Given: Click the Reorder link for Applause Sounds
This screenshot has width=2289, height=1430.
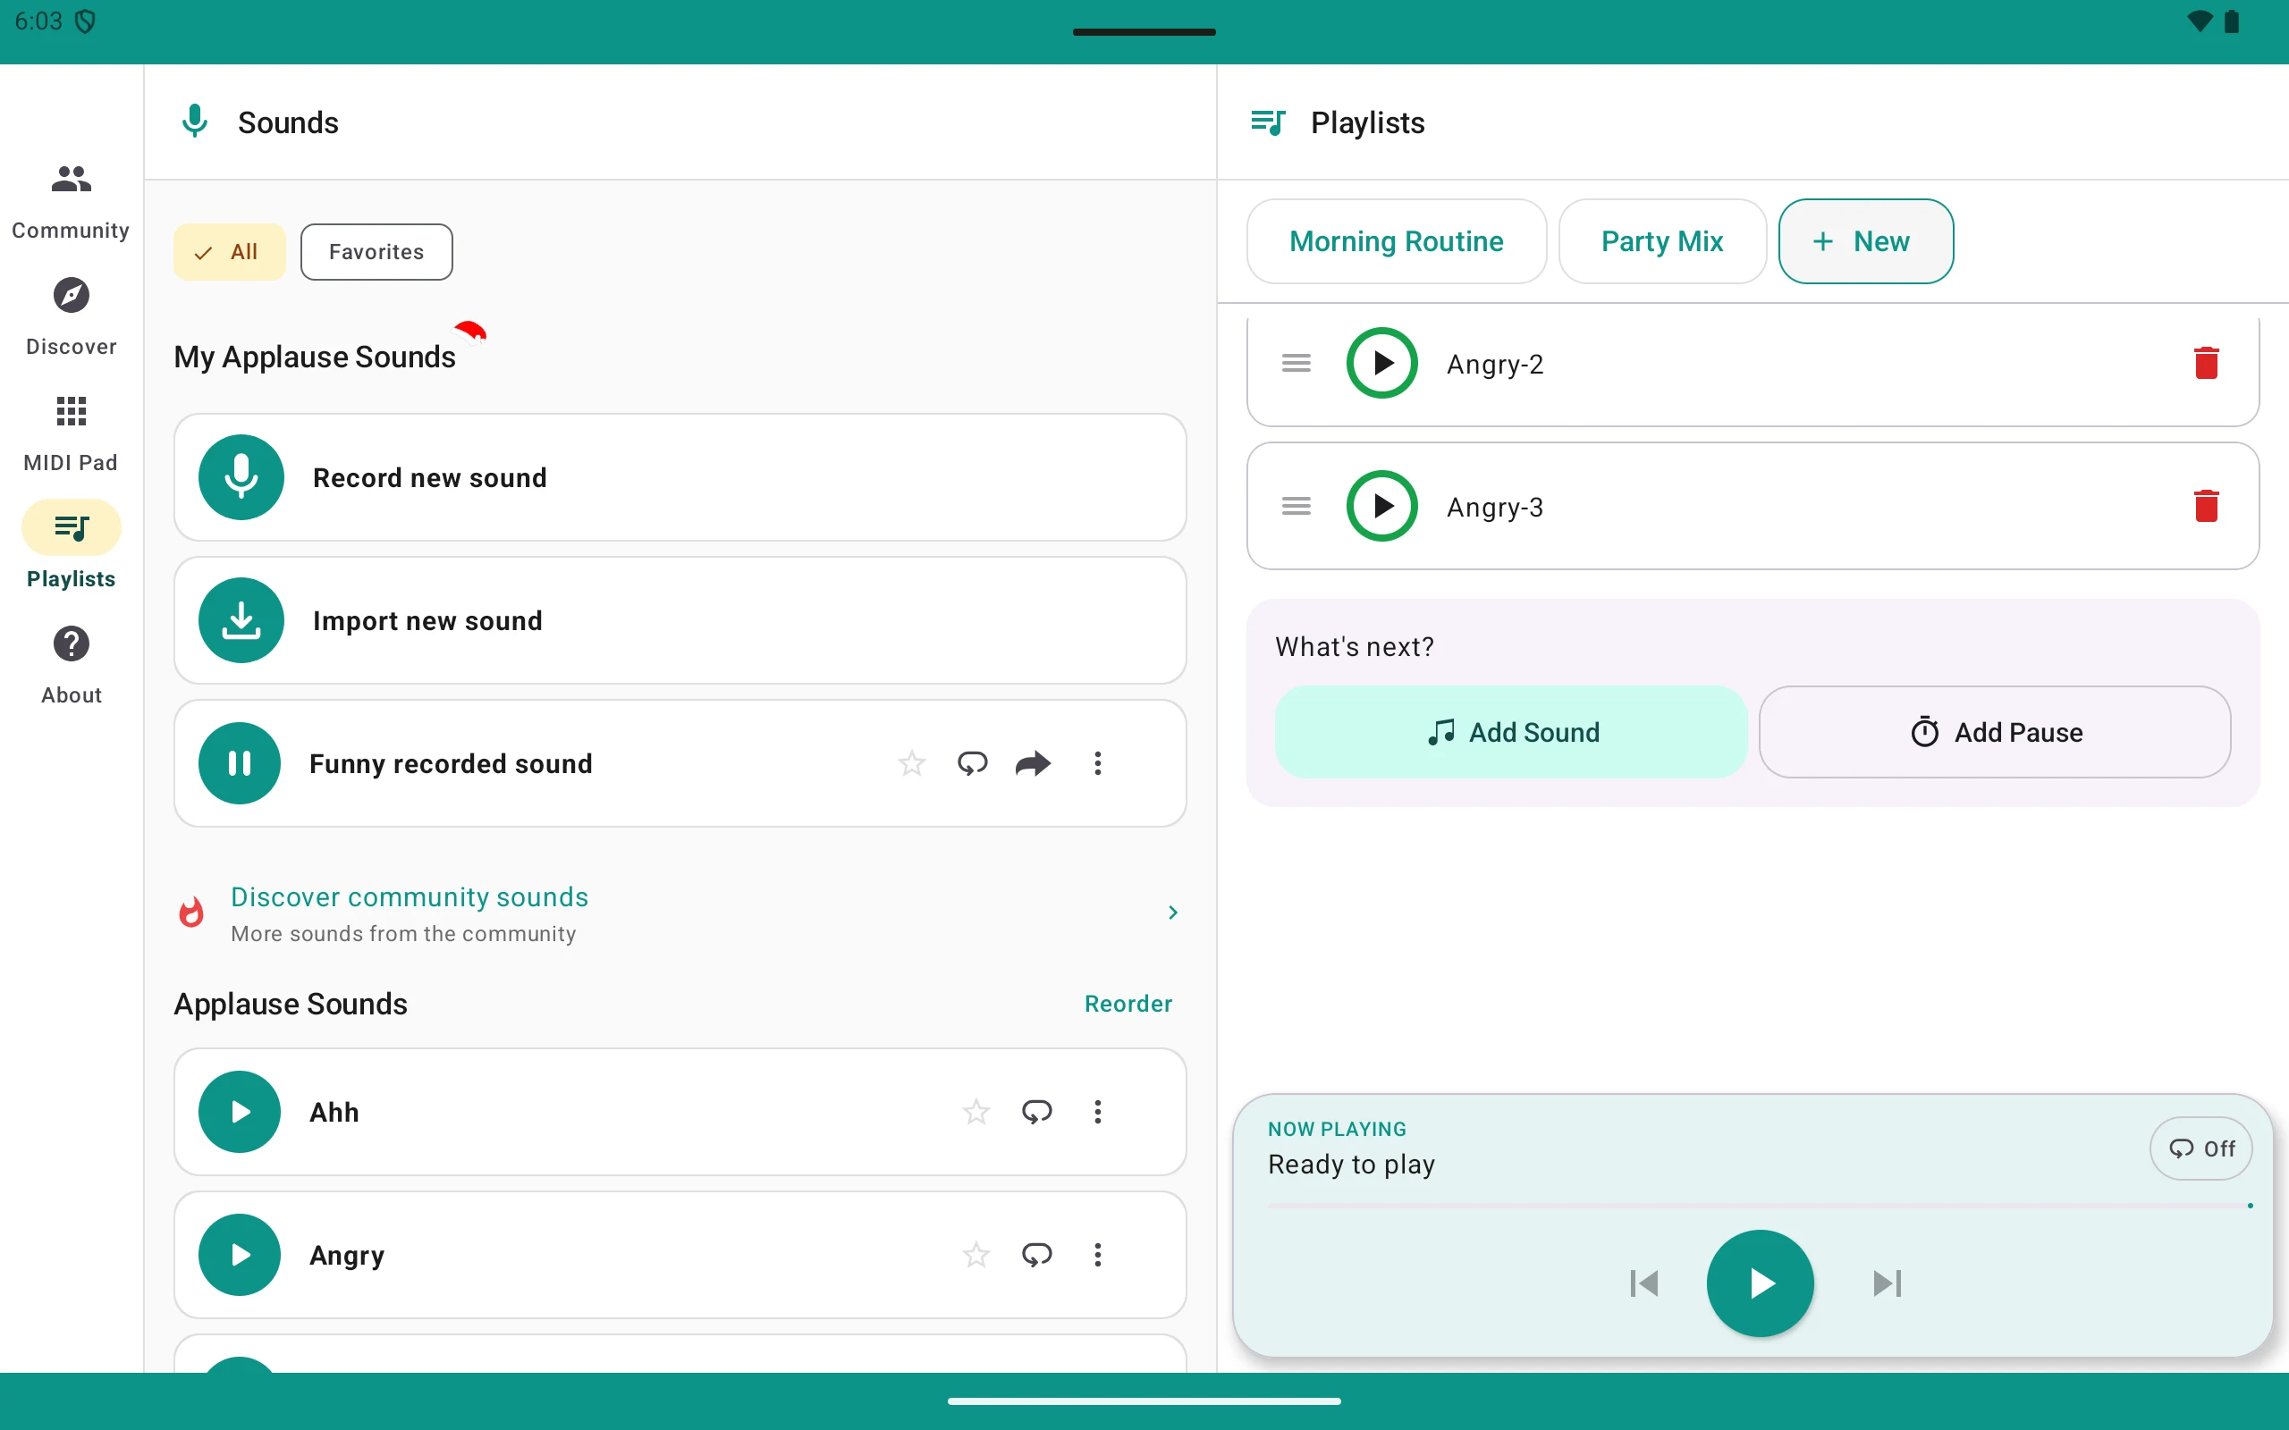Looking at the screenshot, I should (x=1128, y=1004).
